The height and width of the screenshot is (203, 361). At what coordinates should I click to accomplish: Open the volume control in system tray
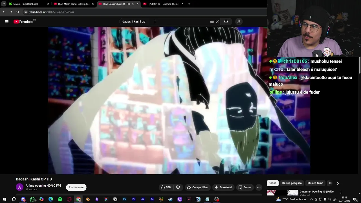tap(330, 199)
